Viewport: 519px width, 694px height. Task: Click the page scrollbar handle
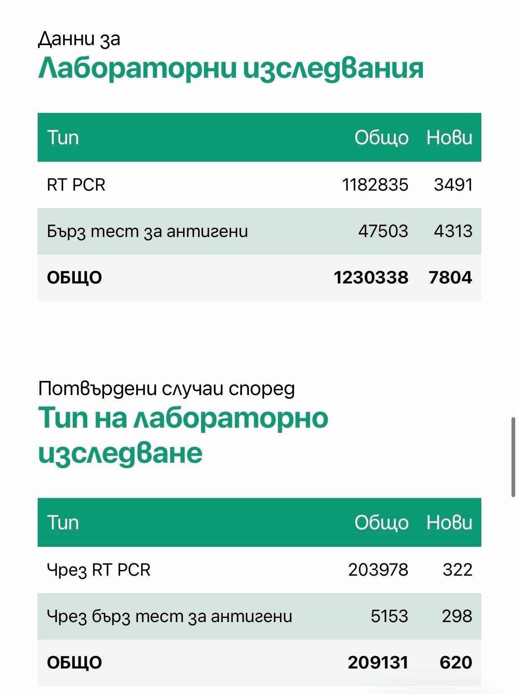pyautogui.click(x=514, y=457)
